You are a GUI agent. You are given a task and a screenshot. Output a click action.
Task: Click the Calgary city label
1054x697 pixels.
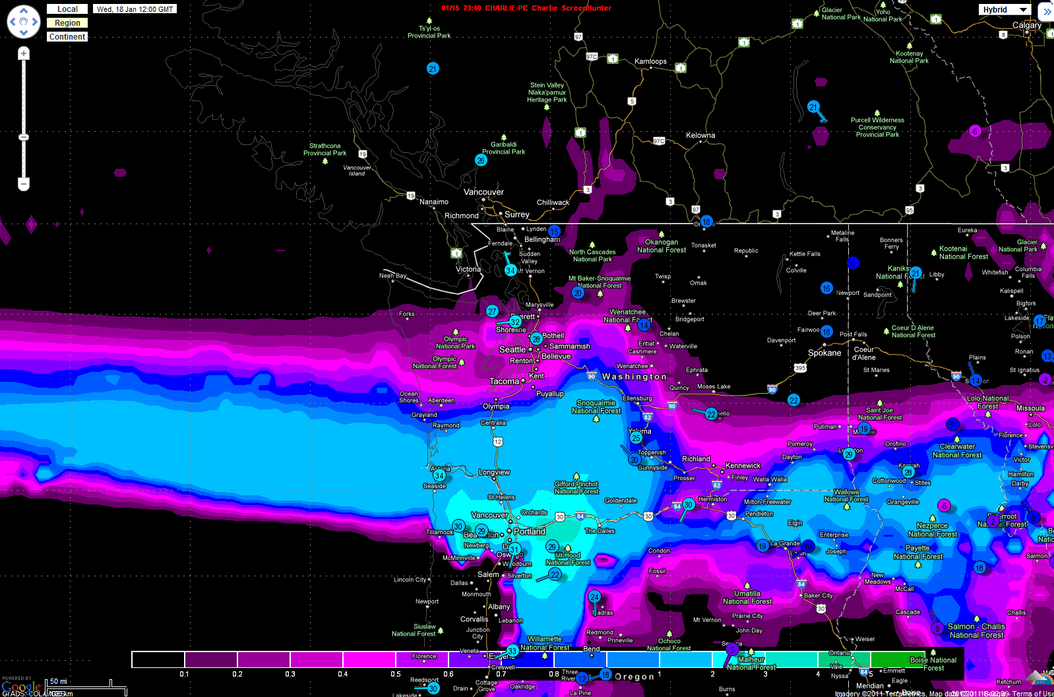tap(1027, 25)
